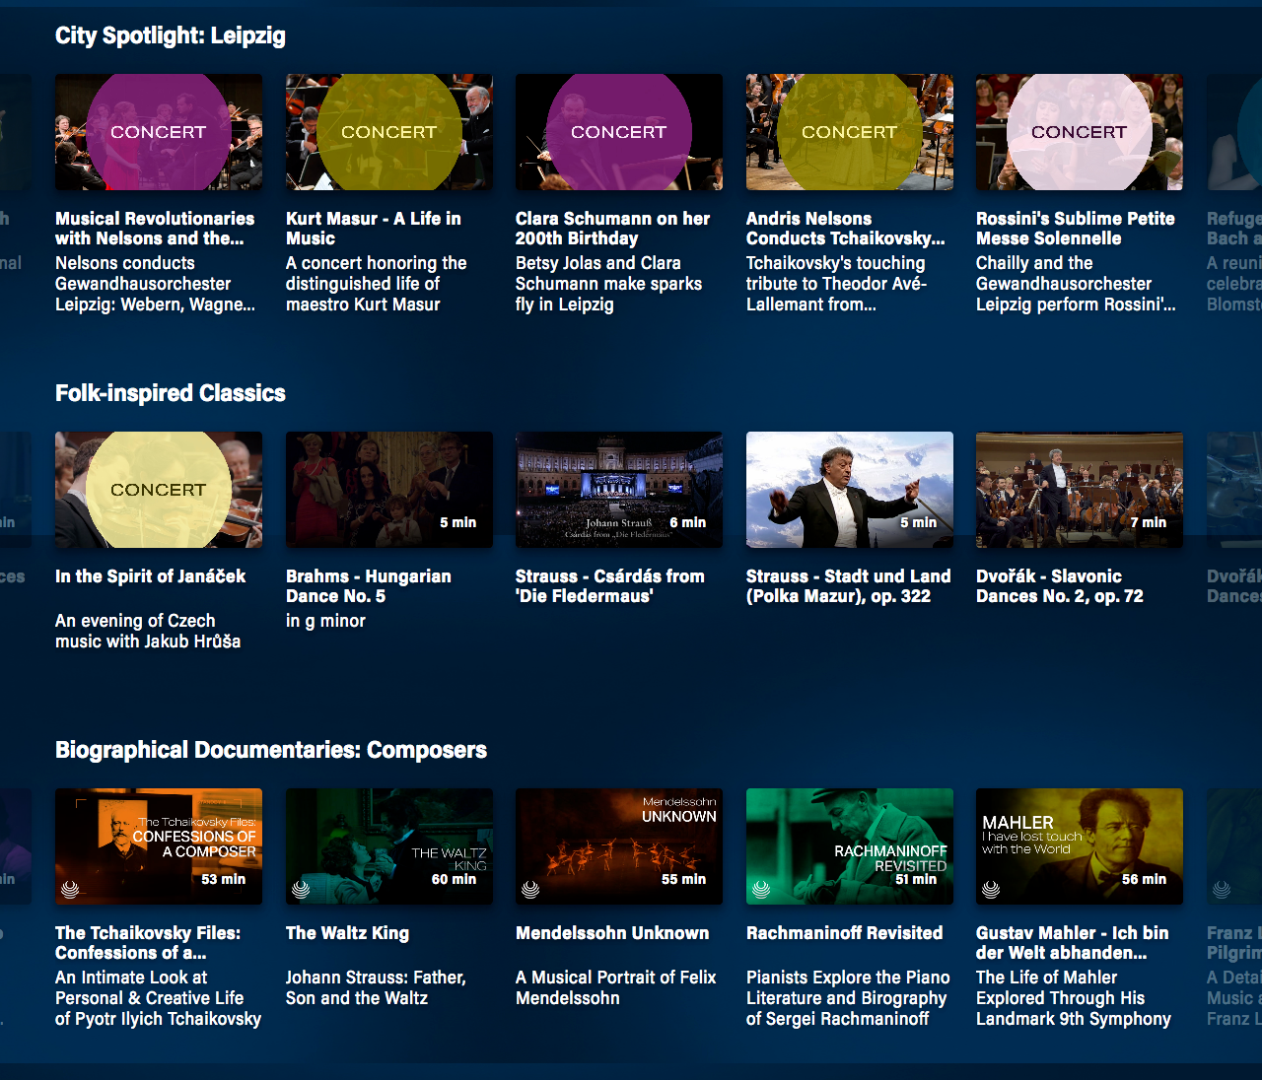This screenshot has height=1080, width=1262.
Task: Open Andris Nelsons Conducts Tchaikovsky thumbnail
Action: (x=850, y=132)
